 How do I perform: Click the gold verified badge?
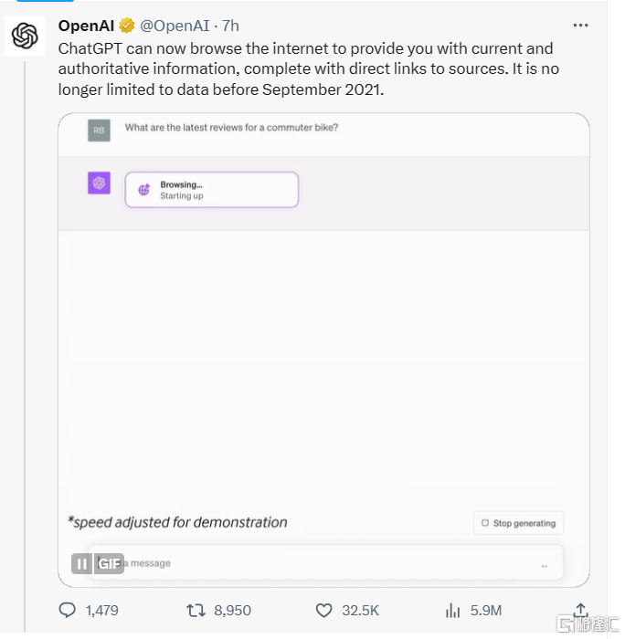(x=127, y=26)
